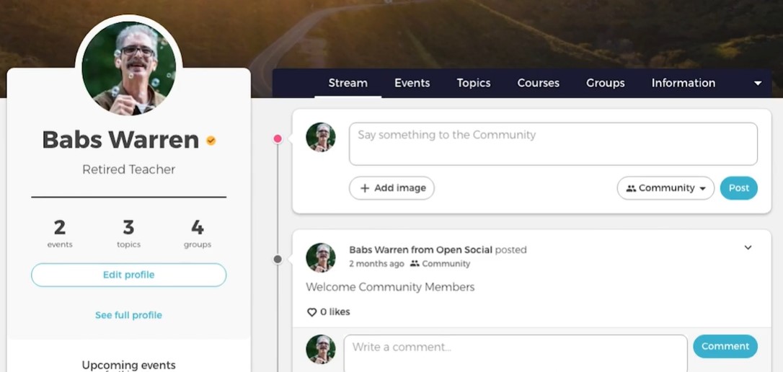This screenshot has width=783, height=372.
Task: Follow the See full profile link
Action: click(x=128, y=315)
